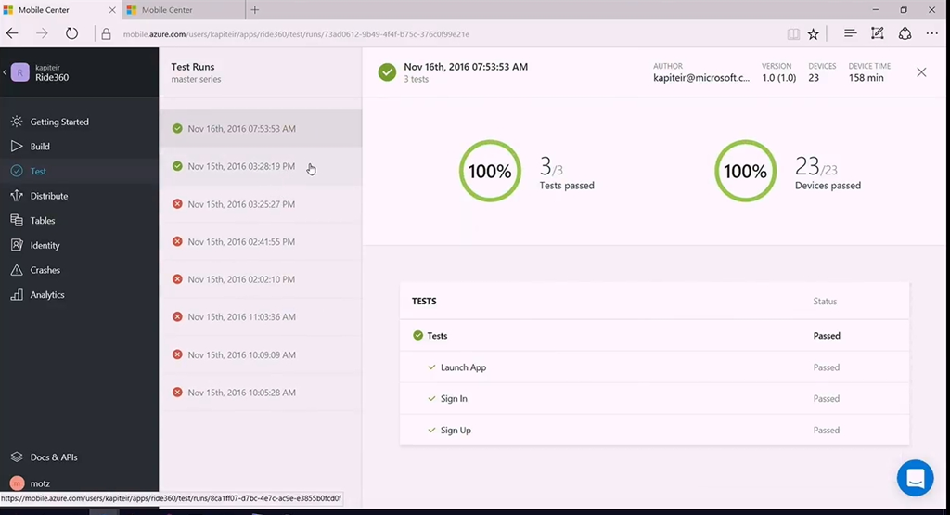Viewport: 950px width, 515px height.
Task: Open the chat support bubble
Action: click(x=915, y=478)
